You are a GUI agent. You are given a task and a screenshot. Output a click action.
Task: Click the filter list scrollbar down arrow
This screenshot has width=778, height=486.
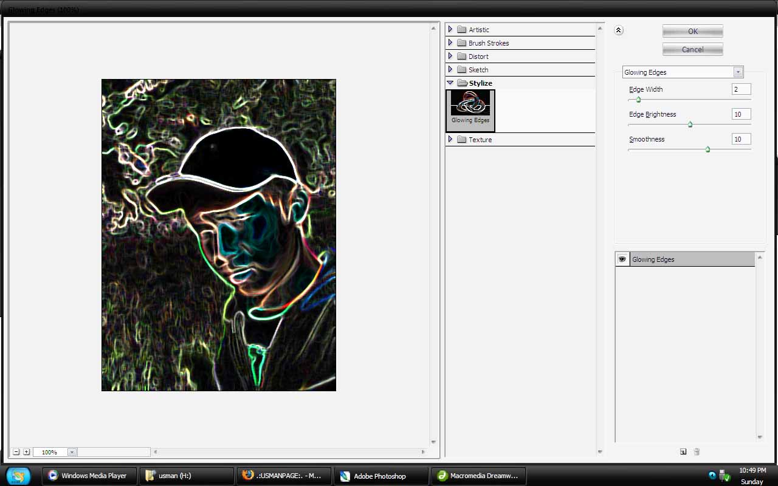tap(601, 451)
